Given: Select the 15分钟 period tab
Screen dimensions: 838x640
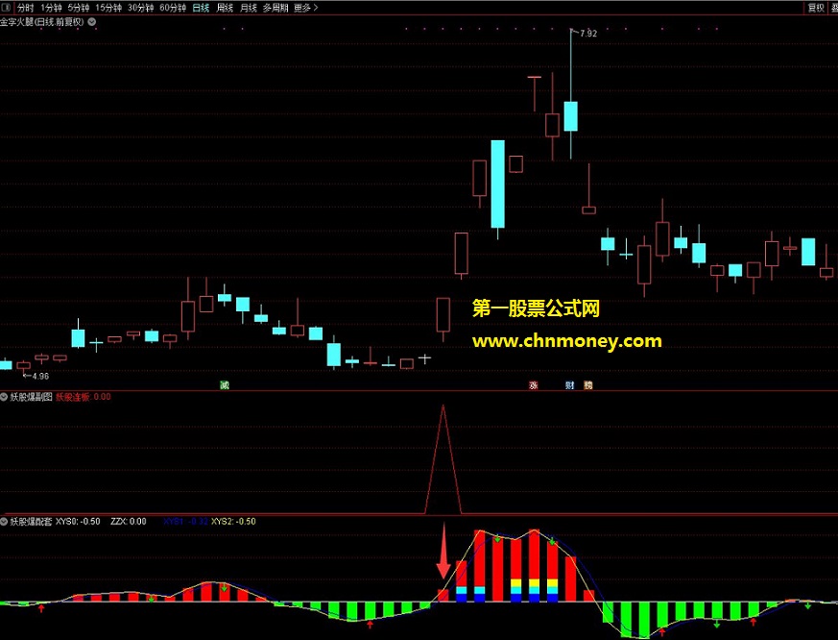Looking at the screenshot, I should tap(108, 8).
